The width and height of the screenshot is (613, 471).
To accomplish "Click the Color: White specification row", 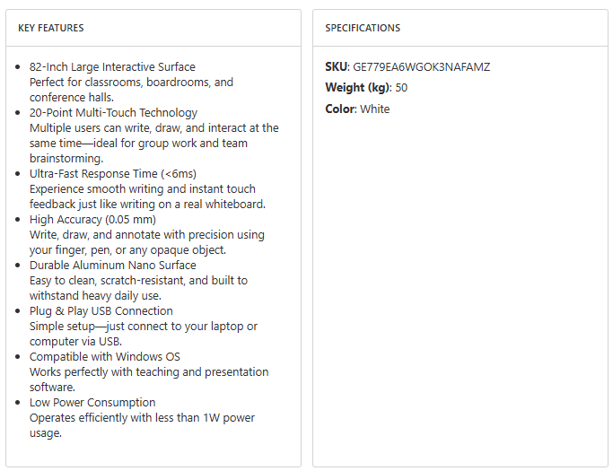I will [357, 109].
